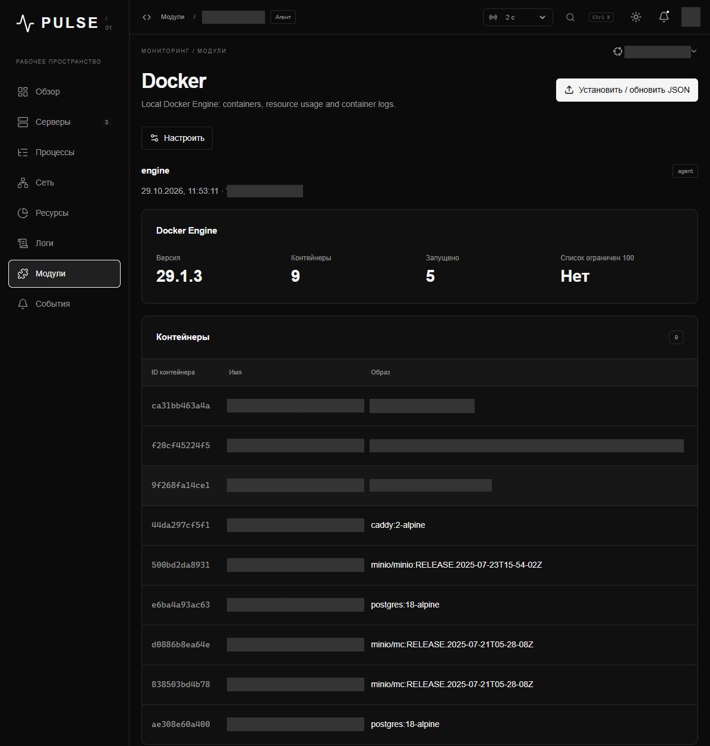Viewport: 710px width, 746px height.
Task: Select container ID d0886b8ea64e
Action: coord(181,645)
